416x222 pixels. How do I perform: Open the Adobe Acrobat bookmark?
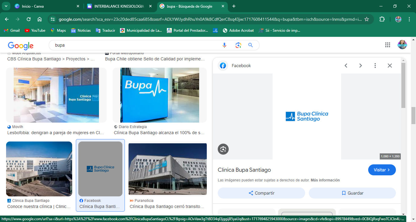[238, 30]
